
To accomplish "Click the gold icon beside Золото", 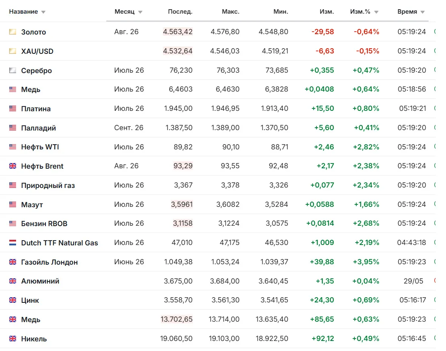I will (x=12, y=32).
